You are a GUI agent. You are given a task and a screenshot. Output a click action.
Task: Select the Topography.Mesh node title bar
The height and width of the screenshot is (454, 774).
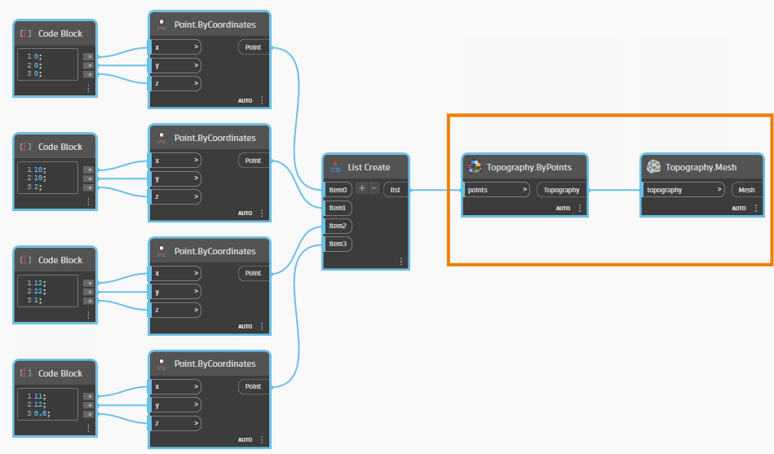[701, 167]
